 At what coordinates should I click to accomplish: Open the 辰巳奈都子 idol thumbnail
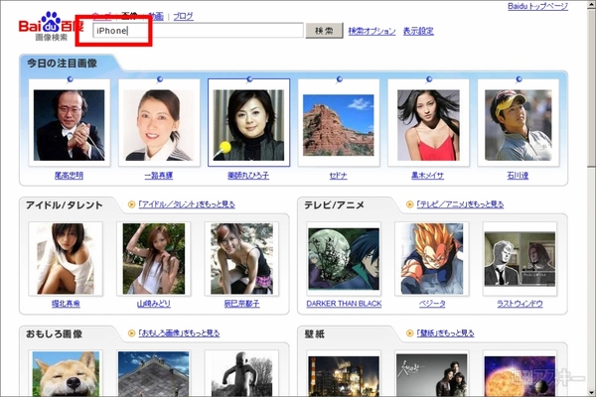241,258
